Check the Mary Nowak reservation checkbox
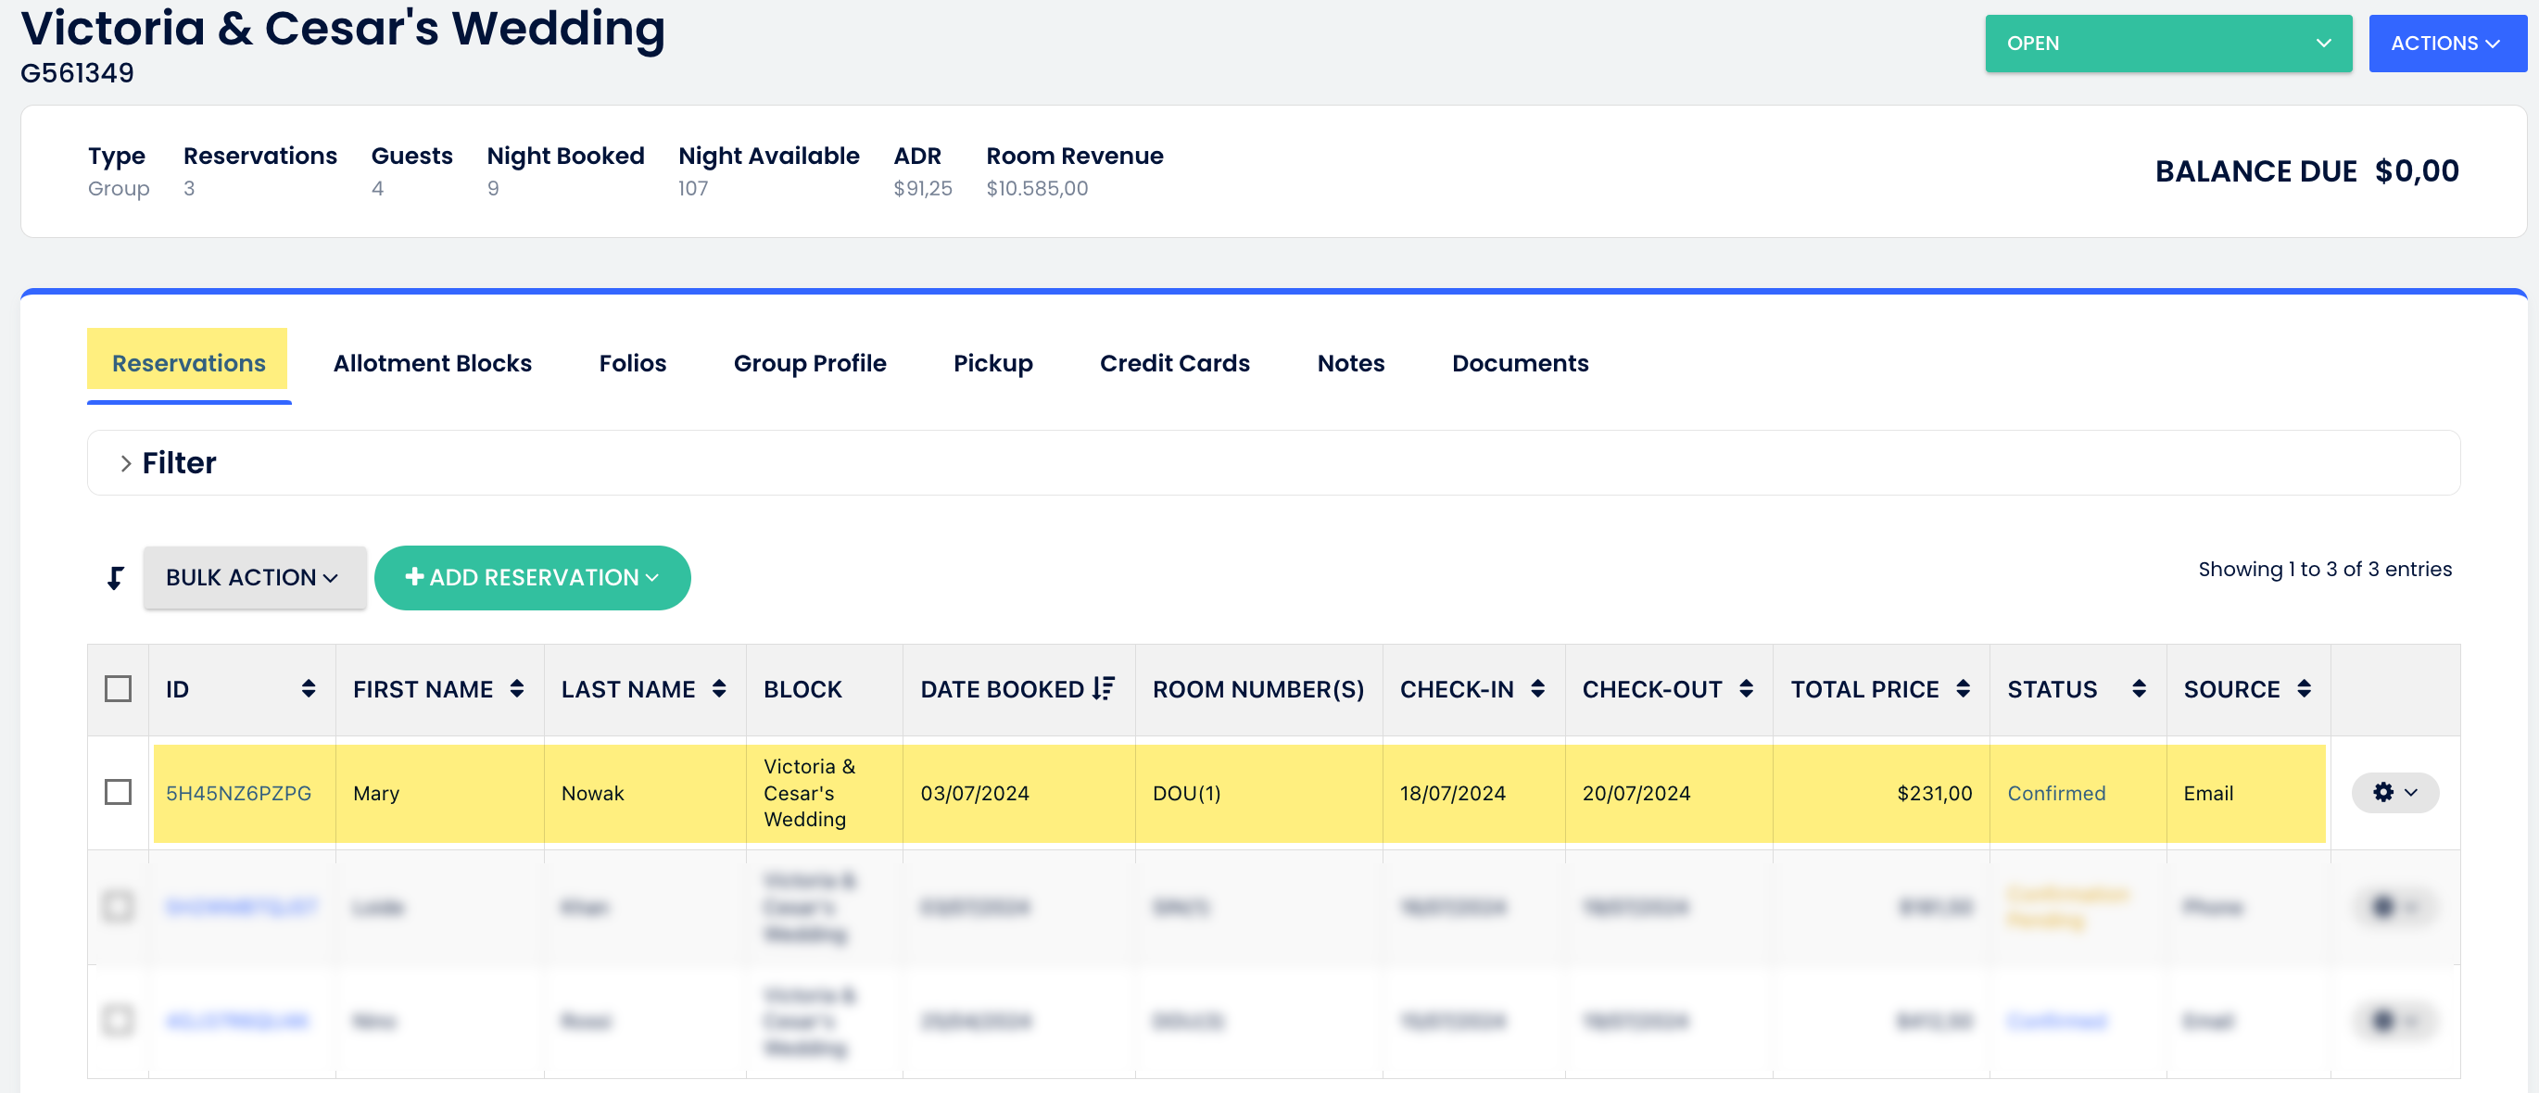 pos(119,792)
